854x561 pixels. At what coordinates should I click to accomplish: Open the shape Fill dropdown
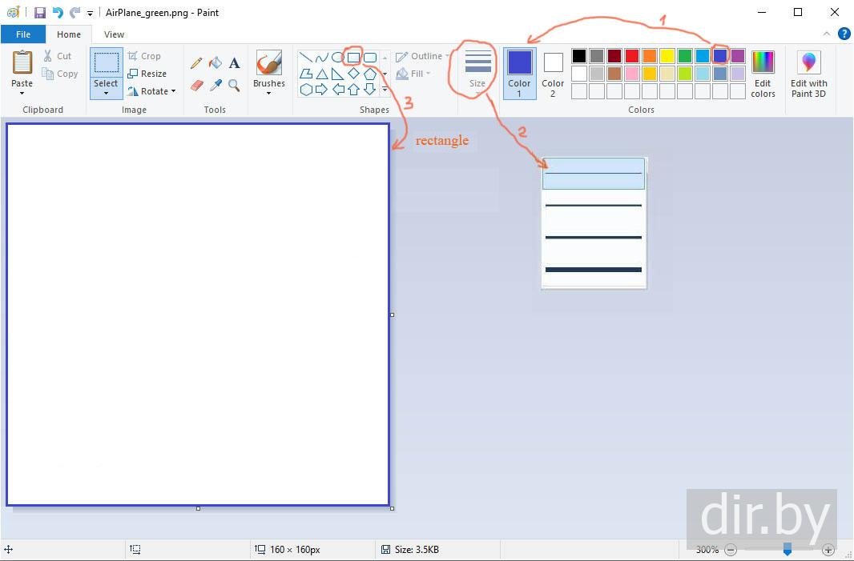413,74
